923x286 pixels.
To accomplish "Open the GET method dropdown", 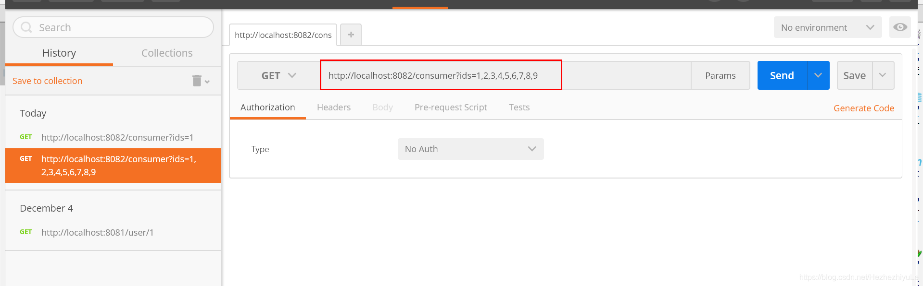I will (x=279, y=75).
